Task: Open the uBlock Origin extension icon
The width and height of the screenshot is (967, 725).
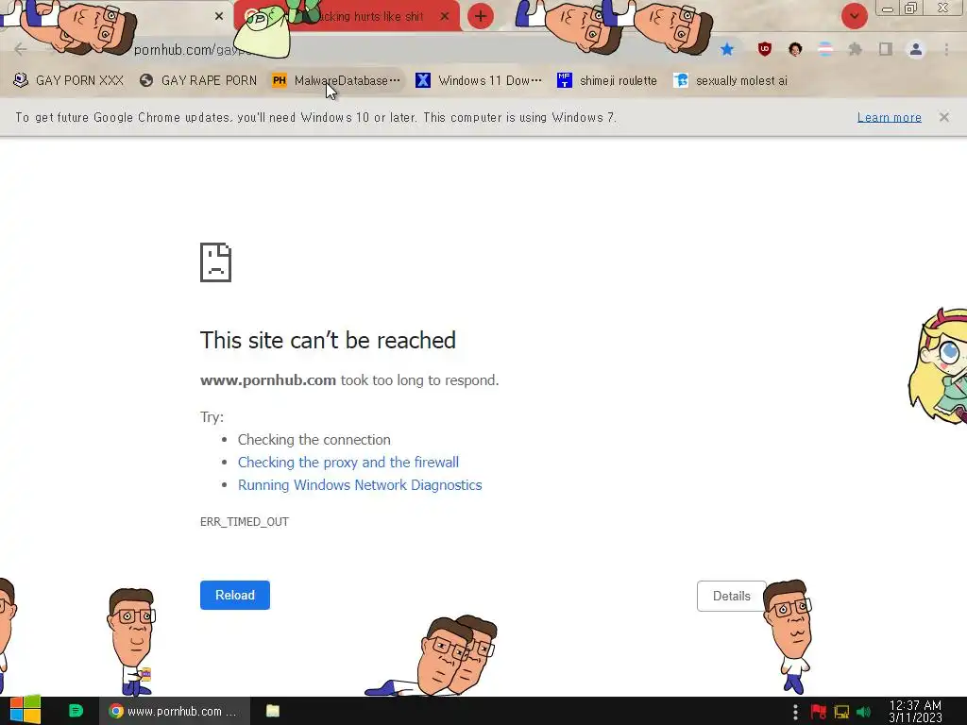Action: [765, 49]
